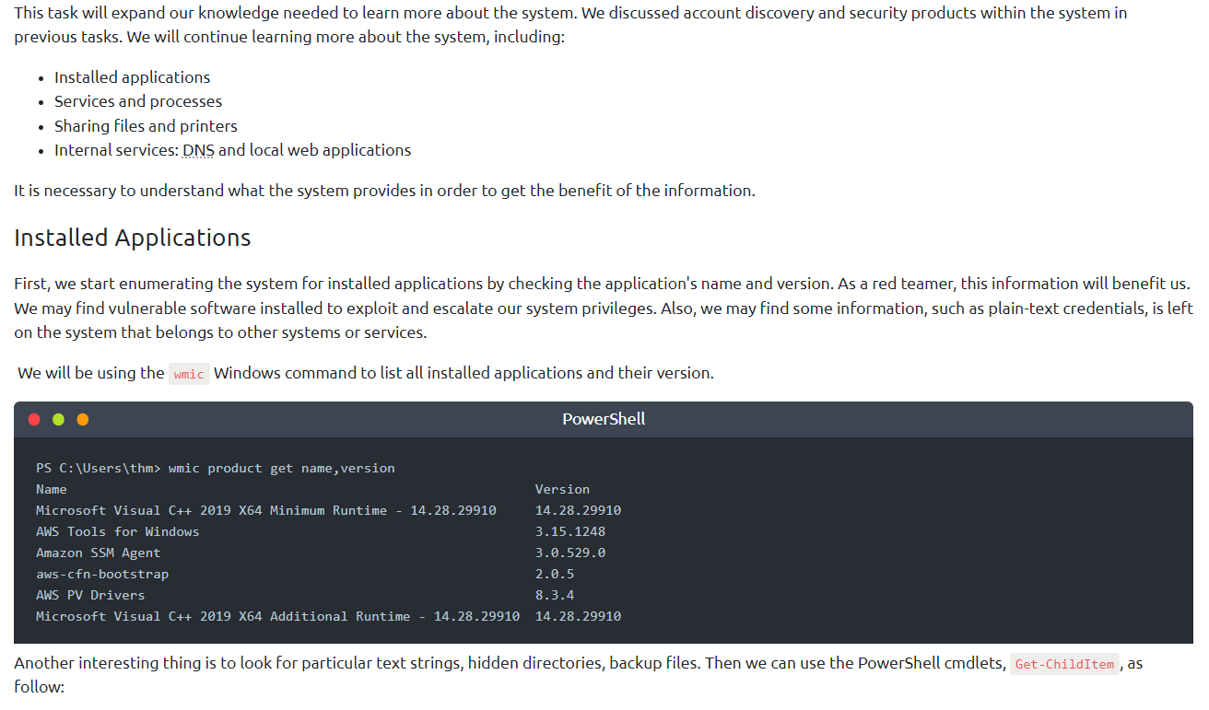Click the orange dot in the terminal header
This screenshot has width=1209, height=710.
pos(83,419)
